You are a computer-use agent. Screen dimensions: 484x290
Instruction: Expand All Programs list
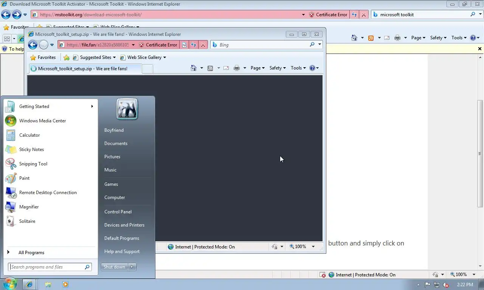point(31,253)
